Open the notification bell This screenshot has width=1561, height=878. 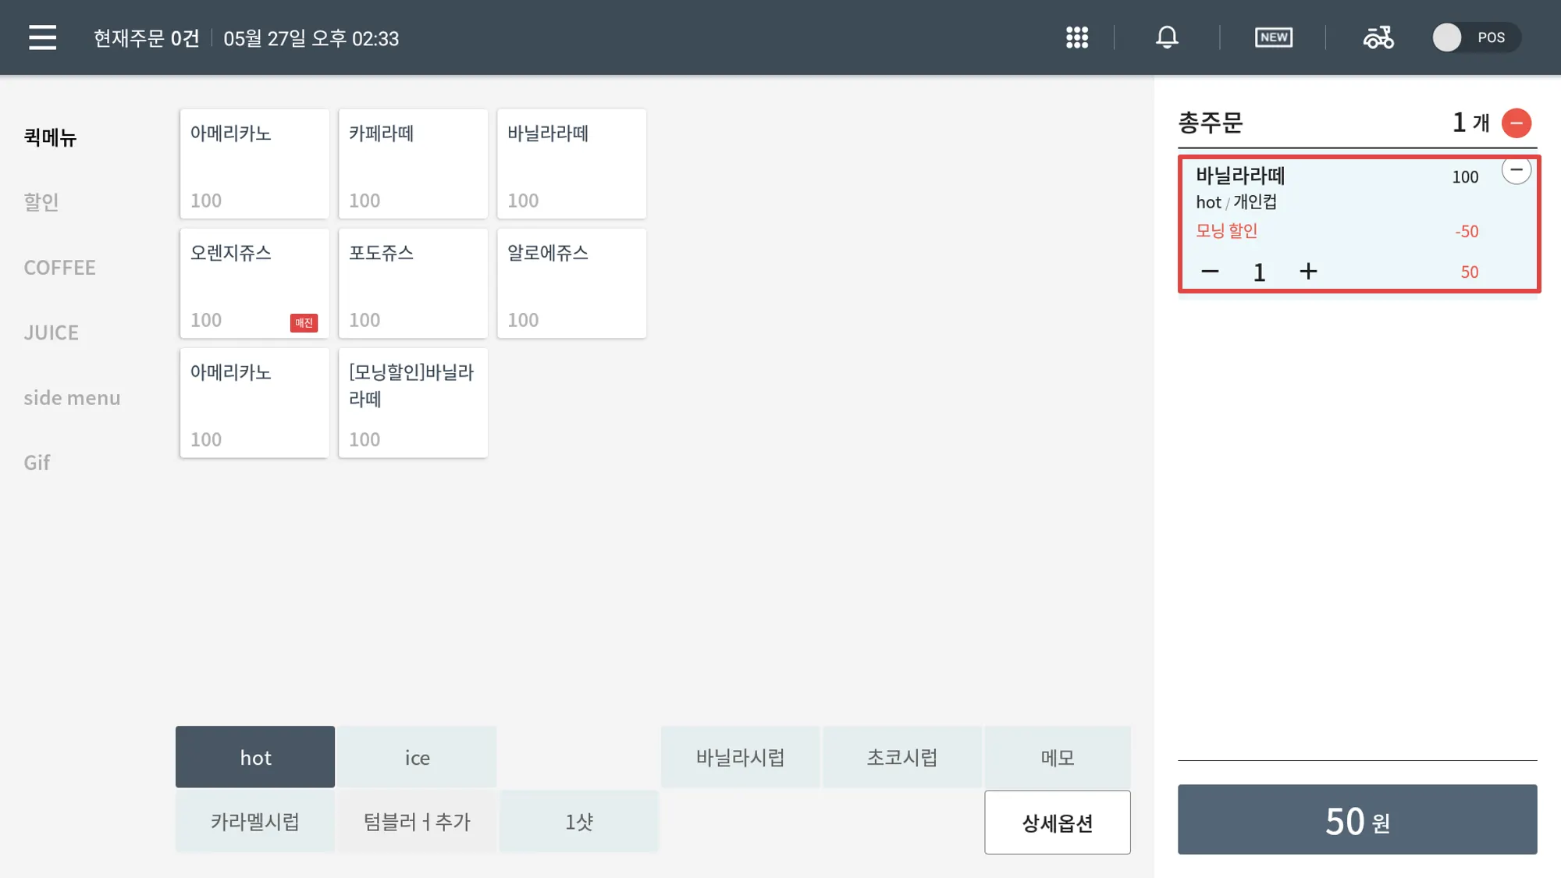[1167, 37]
